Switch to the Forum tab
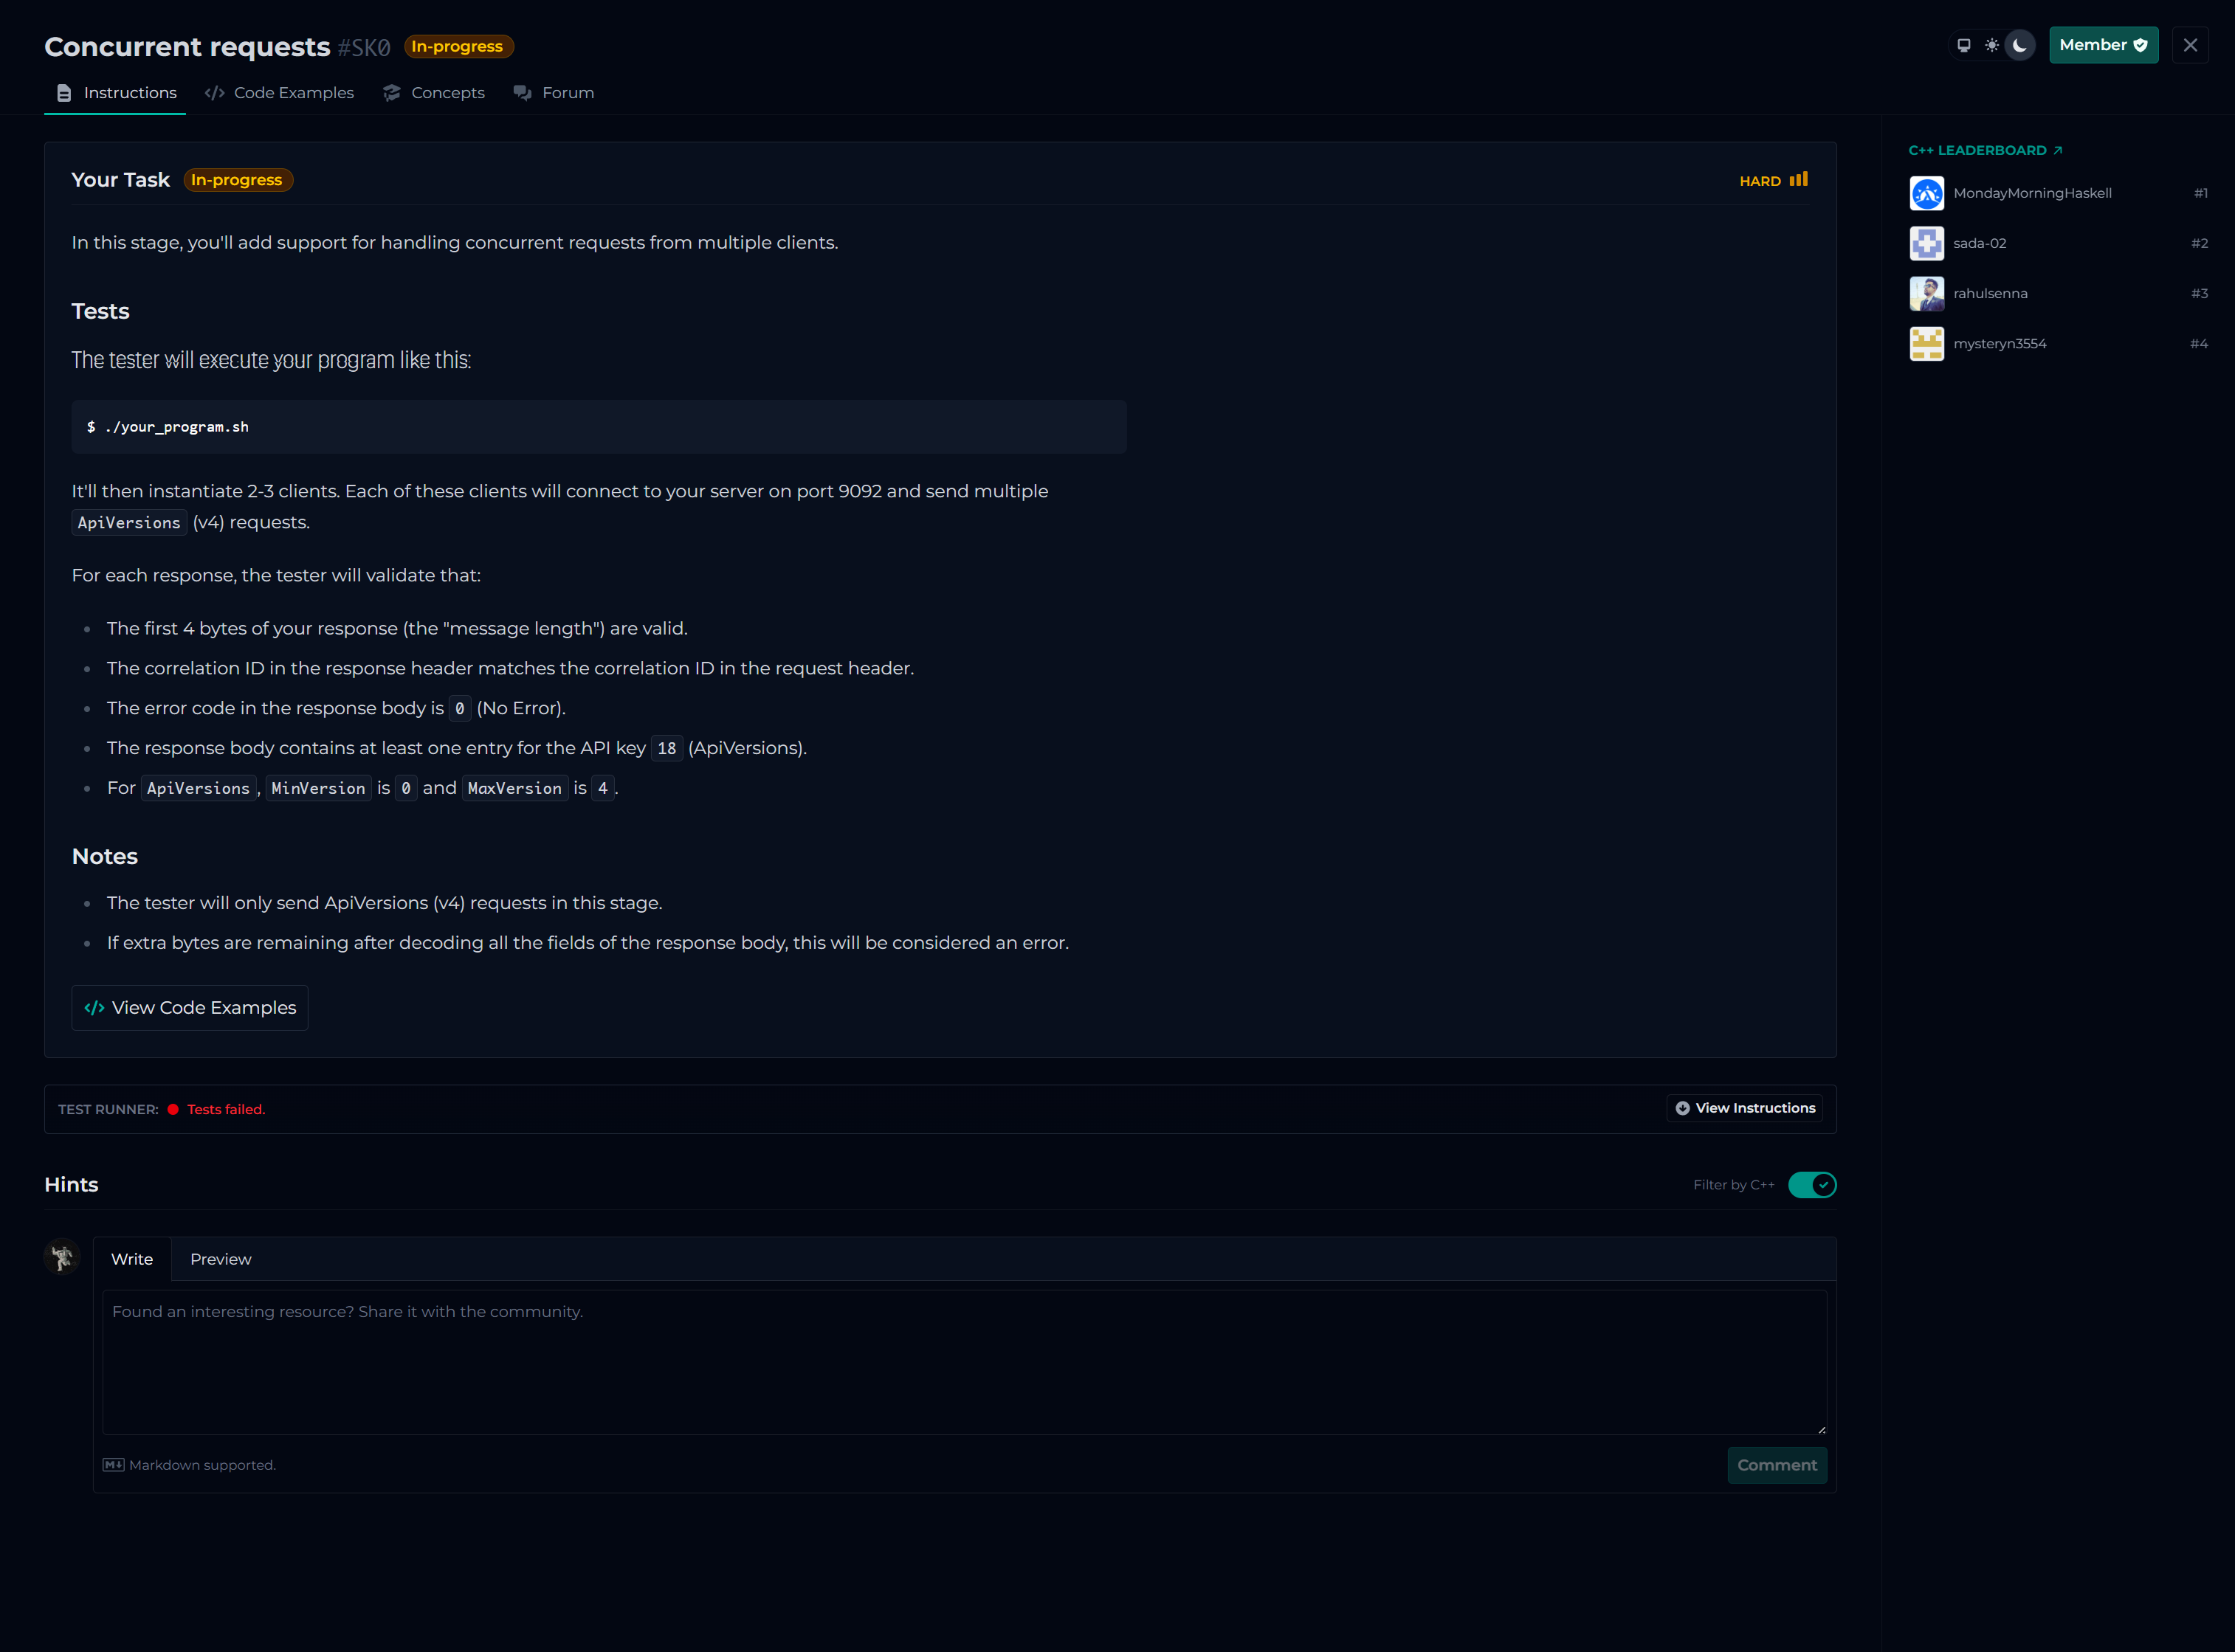Screen dimensions: 2235x1652 tap(554, 93)
